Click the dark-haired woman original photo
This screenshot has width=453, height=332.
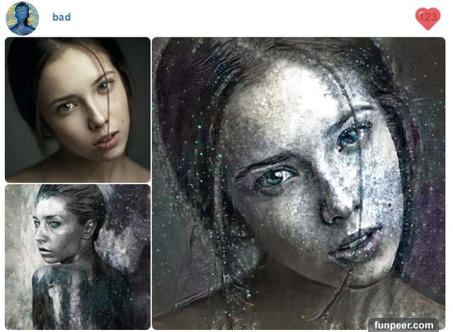78,110
